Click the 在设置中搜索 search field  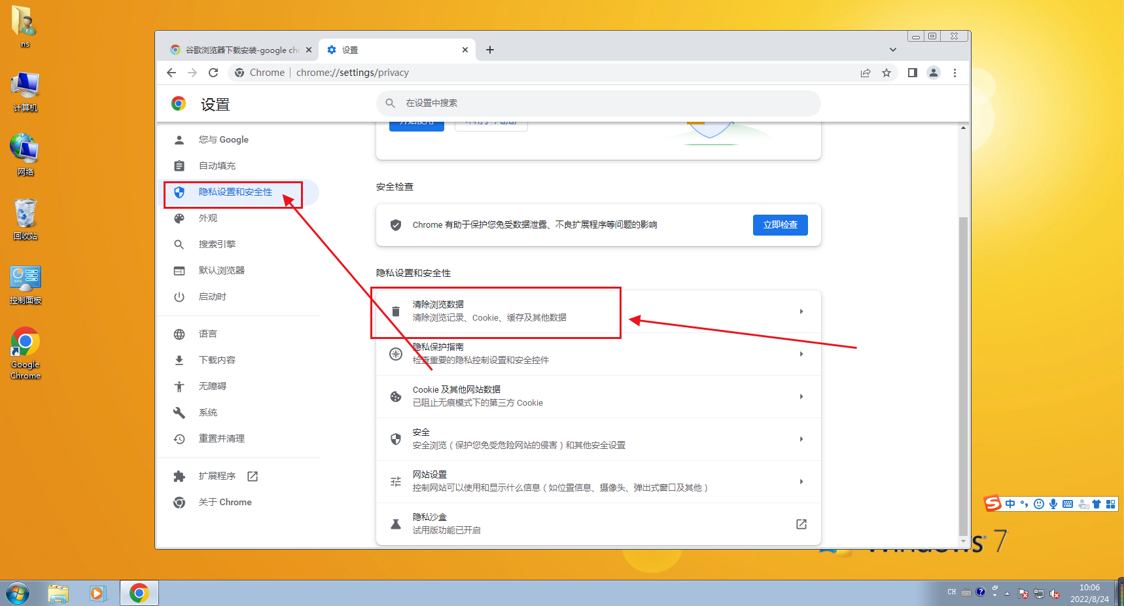tap(599, 103)
